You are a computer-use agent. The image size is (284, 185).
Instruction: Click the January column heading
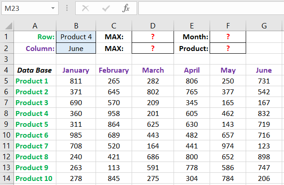(76, 70)
